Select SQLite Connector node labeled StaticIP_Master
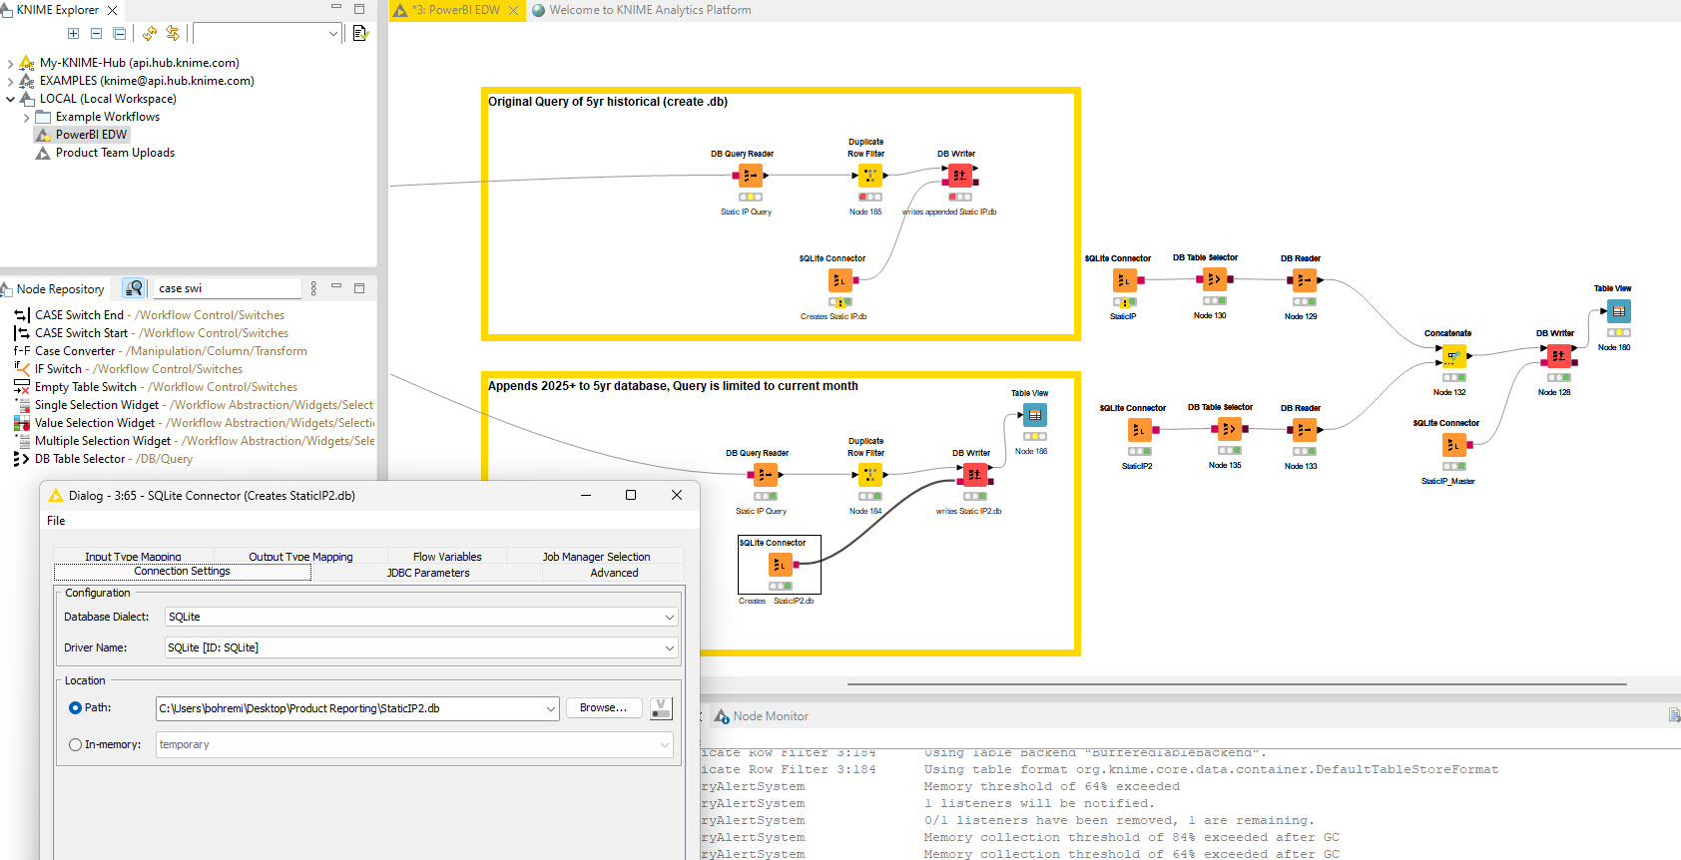 coord(1454,445)
